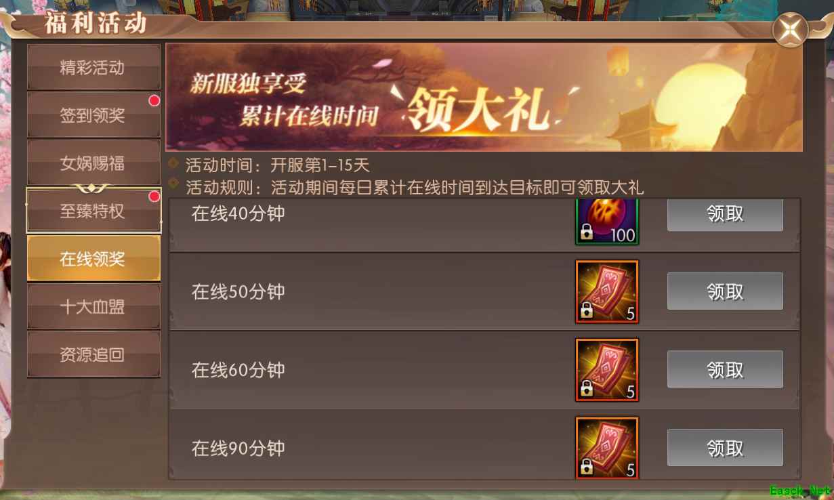This screenshot has width=834, height=500.
Task: Select the highlighted 在线领奖 tab
Action: (x=93, y=258)
